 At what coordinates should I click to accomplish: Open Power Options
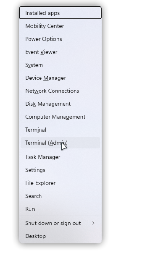click(x=60, y=39)
